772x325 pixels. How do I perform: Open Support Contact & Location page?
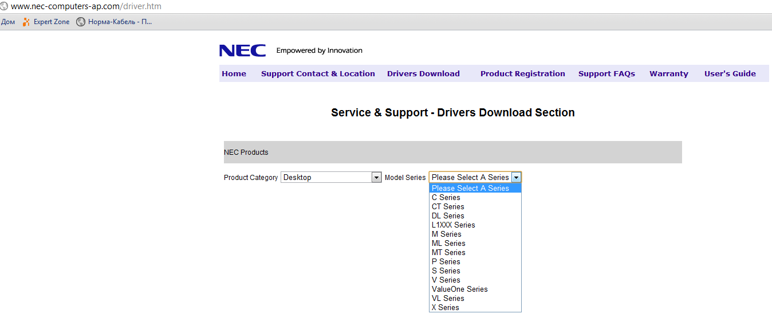click(x=318, y=73)
